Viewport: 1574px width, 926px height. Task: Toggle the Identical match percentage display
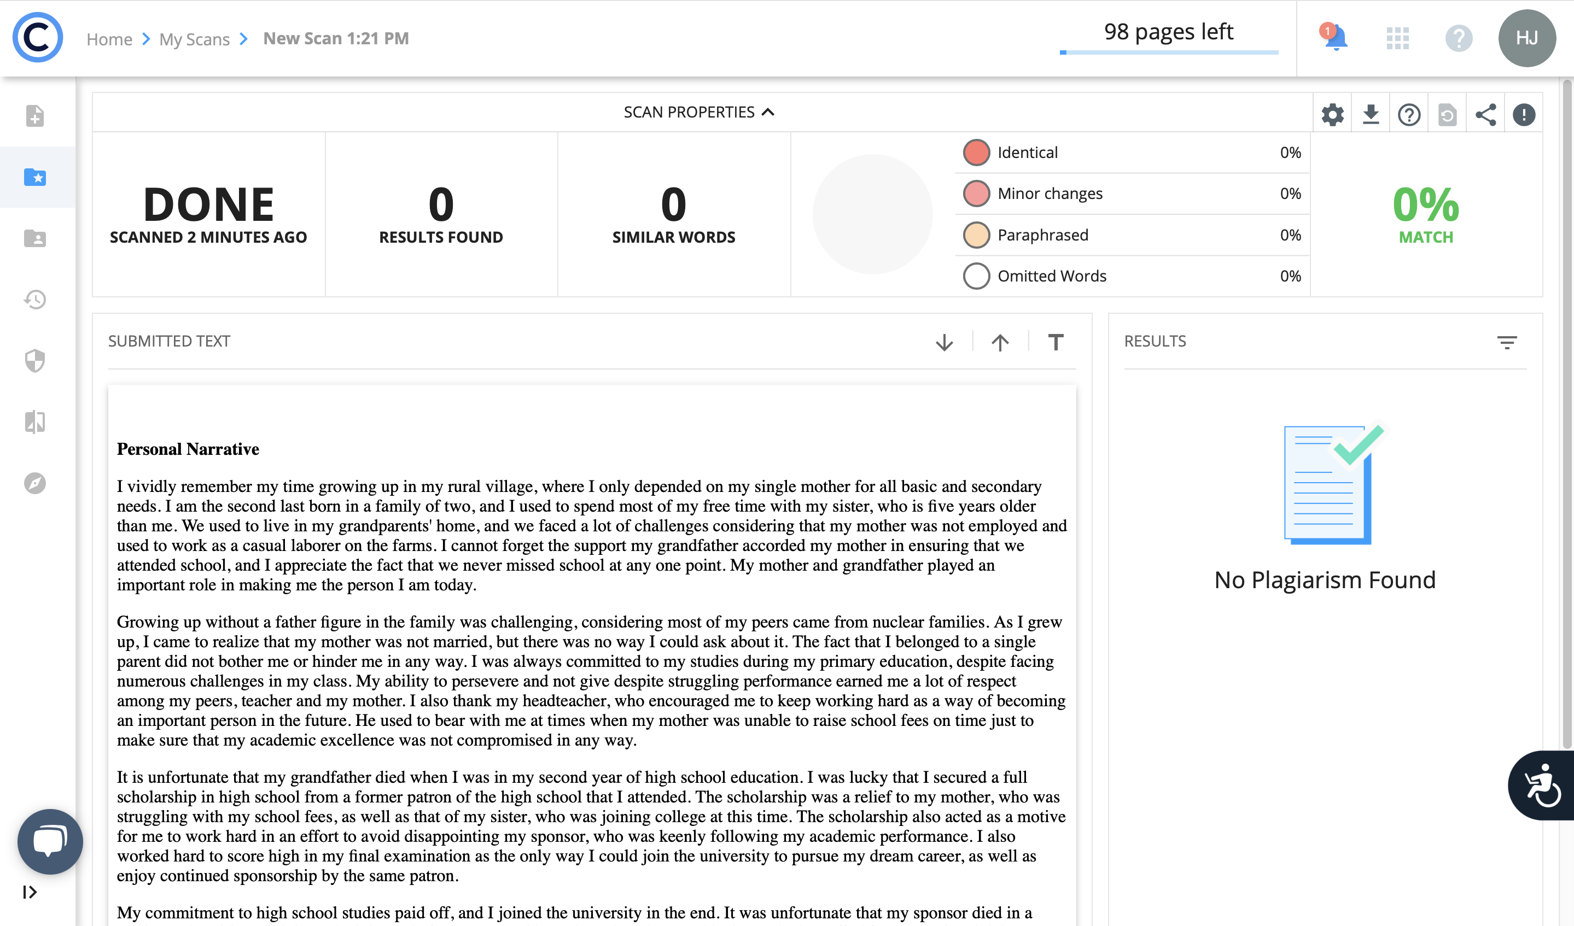pos(975,152)
